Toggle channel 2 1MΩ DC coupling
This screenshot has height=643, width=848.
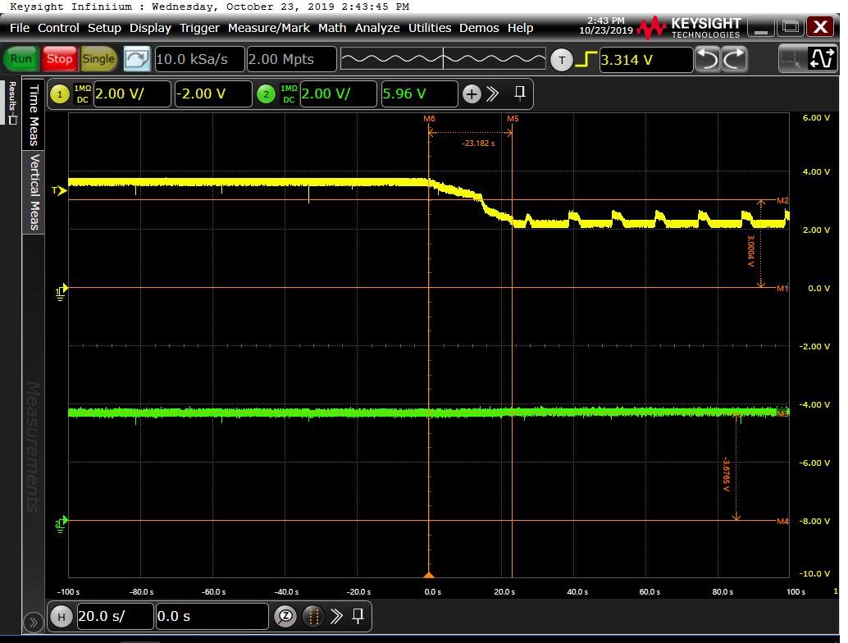click(289, 94)
